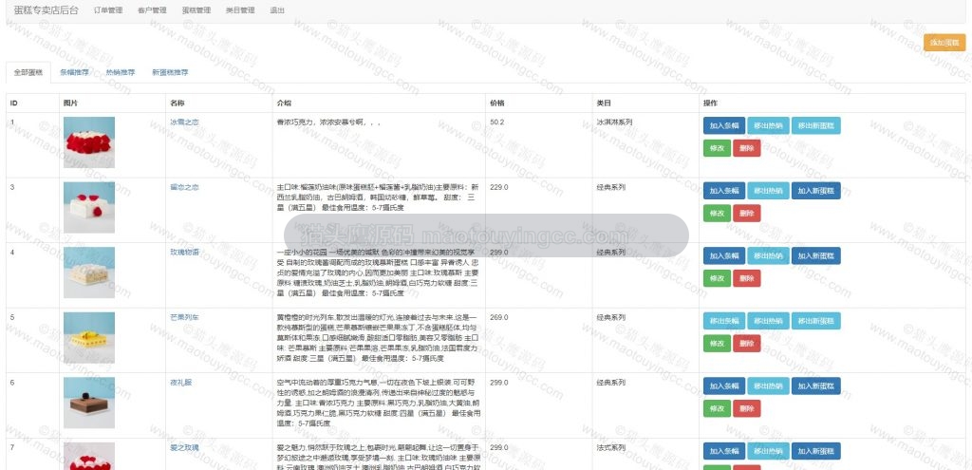Image resolution: width=972 pixels, height=470 pixels.
Task: Open the 爱之玫瑰 cake name link
Action: (x=184, y=447)
